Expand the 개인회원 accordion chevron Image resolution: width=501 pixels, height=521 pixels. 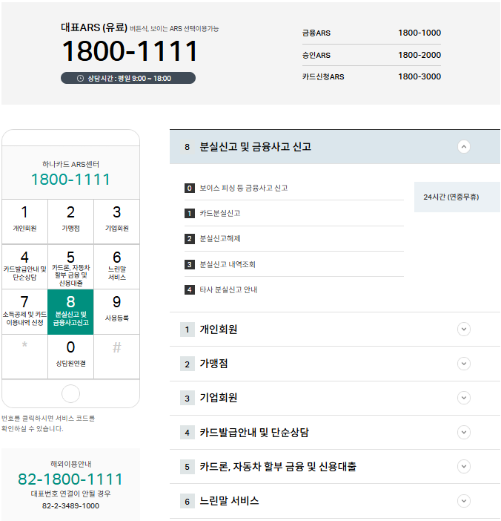pos(464,330)
